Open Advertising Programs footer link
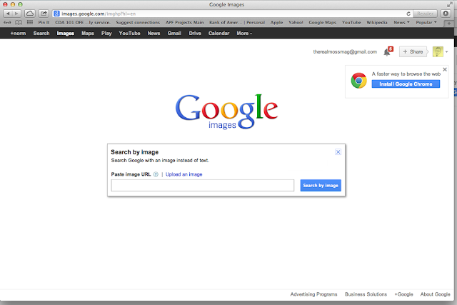 (x=313, y=294)
